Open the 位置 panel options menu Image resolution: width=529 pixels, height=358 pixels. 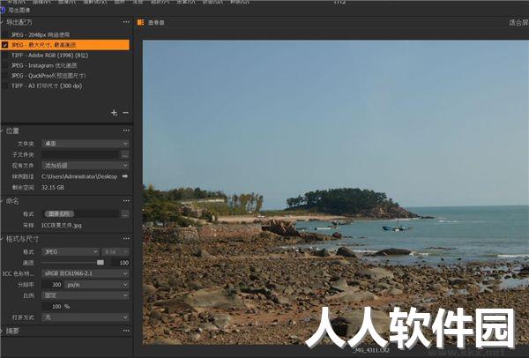[126, 131]
